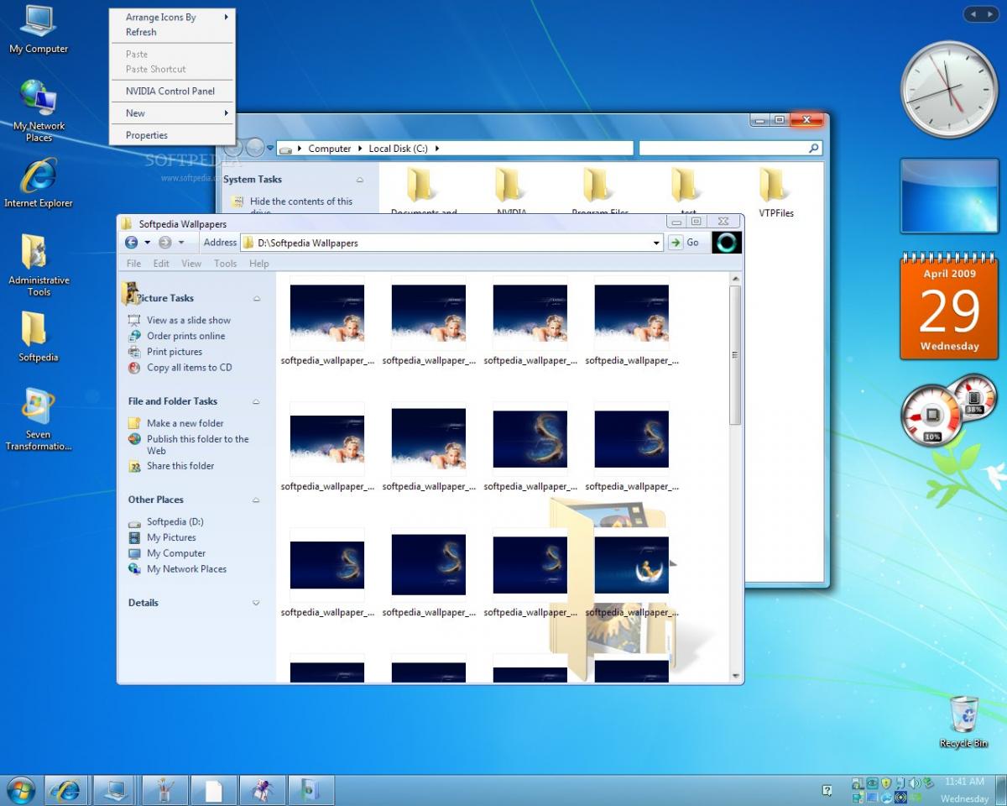This screenshot has width=1007, height=806.
Task: Open NVIDIA Control Panel from context menu
Action: (x=171, y=91)
